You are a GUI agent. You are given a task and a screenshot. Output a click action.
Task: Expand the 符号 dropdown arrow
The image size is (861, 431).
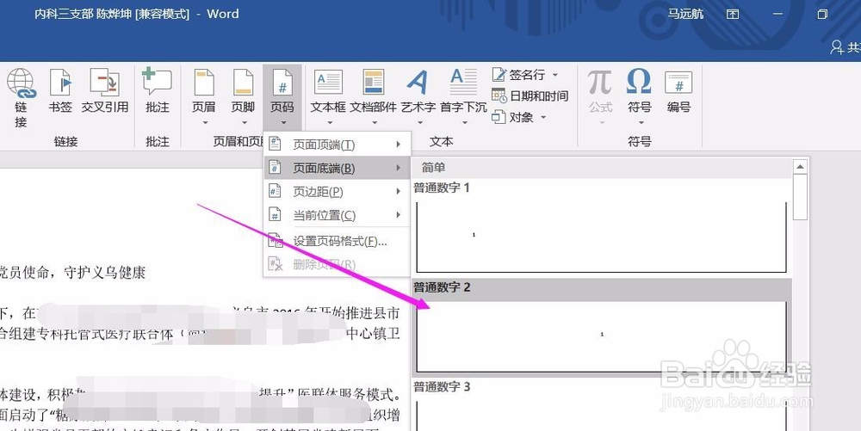pyautogui.click(x=641, y=122)
